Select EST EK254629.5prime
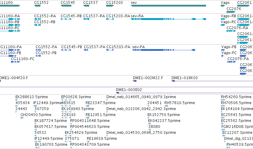Screen dimensions: 253x149 point(81,133)
